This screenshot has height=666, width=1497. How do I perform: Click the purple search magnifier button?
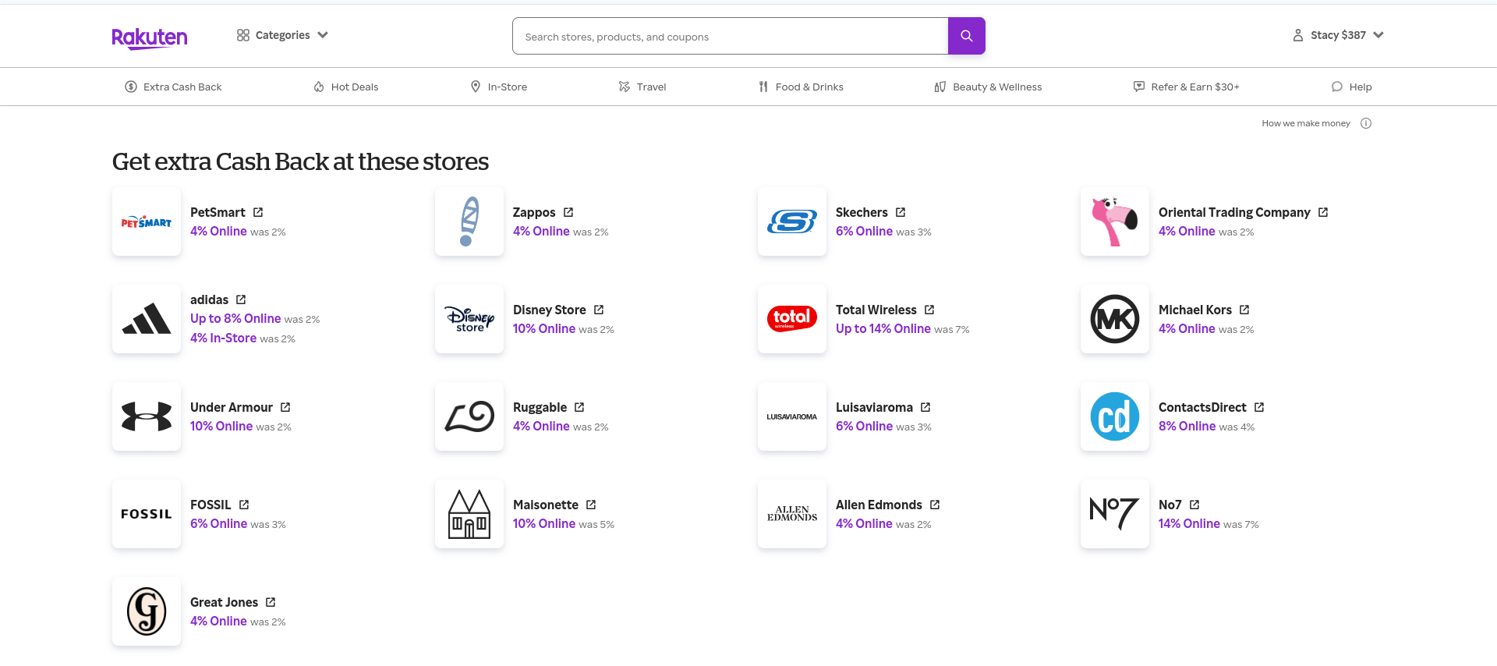coord(967,36)
